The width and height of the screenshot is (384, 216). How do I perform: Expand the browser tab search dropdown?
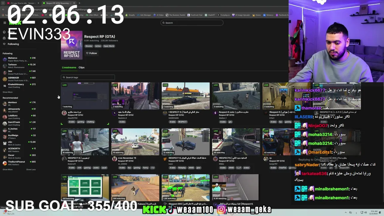pyautogui.click(x=3, y=3)
